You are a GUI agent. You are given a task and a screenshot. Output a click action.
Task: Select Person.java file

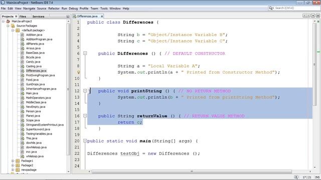point(33,111)
